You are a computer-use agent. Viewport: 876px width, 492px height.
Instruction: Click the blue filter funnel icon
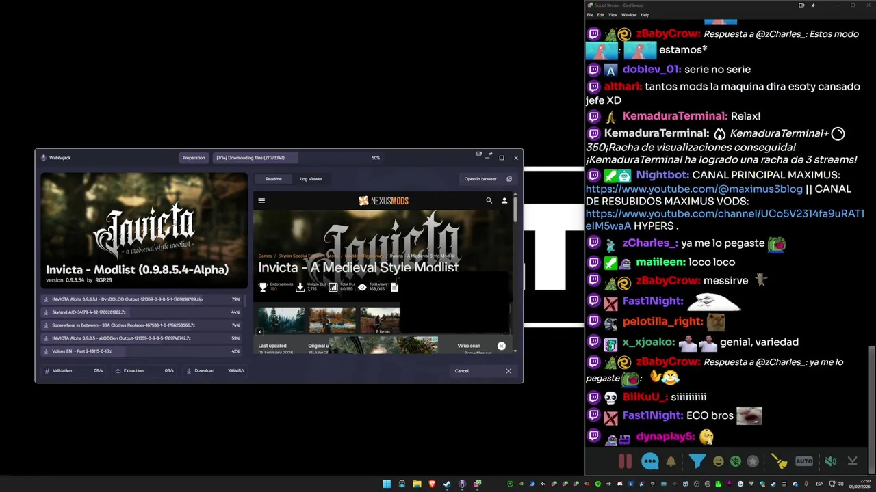(x=697, y=461)
